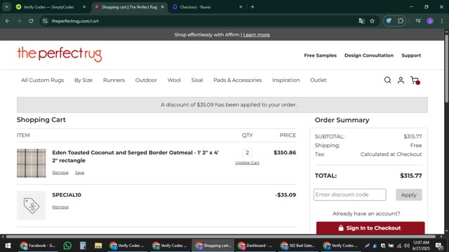Remove the SPECIAL10 discount code
449x252 pixels.
(x=60, y=207)
